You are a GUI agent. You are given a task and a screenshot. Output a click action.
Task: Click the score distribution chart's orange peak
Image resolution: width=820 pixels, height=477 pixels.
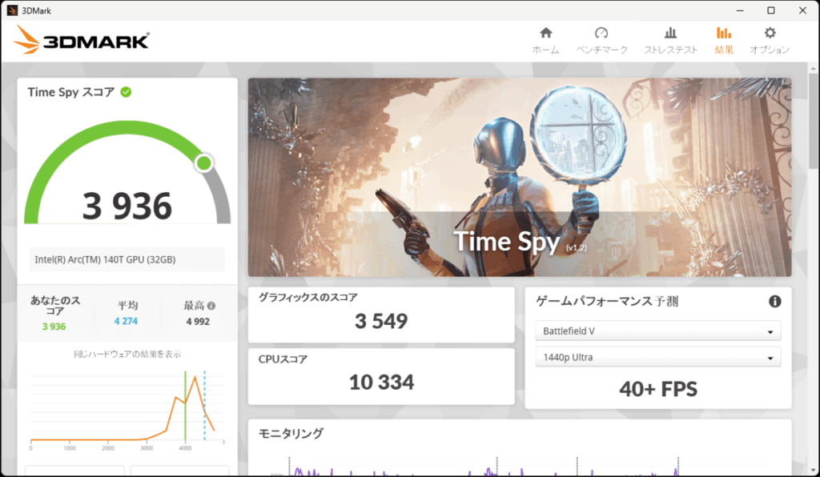click(195, 377)
